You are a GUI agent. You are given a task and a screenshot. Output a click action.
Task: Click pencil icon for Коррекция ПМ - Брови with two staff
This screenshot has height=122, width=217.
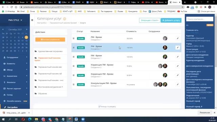178,66
